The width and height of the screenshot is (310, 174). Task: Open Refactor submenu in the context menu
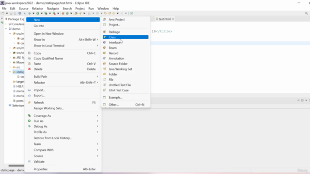click(63, 83)
